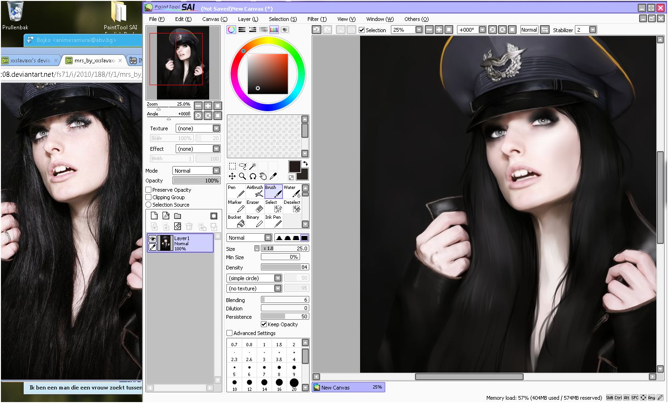Screen dimensions: 668x403
Task: Click the navigator preview thumbnail
Action: pyautogui.click(x=183, y=62)
